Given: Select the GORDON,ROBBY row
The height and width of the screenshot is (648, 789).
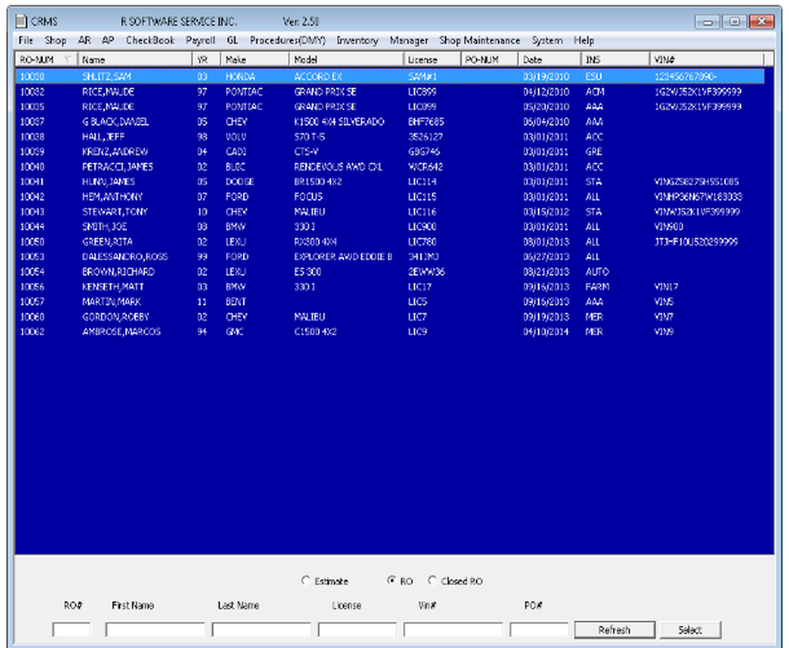Looking at the screenshot, I should click(390, 317).
